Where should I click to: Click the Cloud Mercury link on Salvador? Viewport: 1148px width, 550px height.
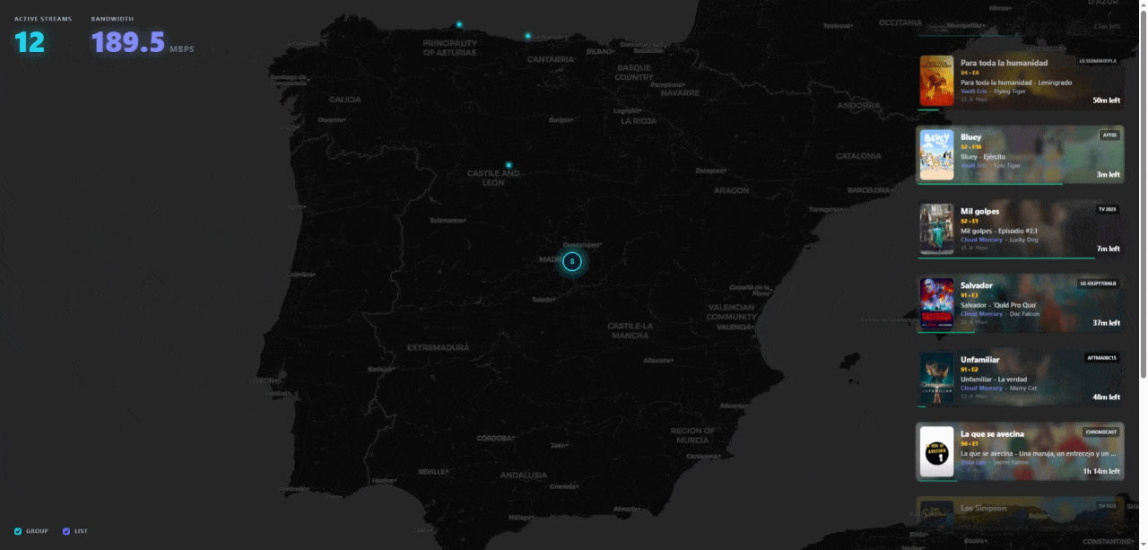pyautogui.click(x=981, y=314)
